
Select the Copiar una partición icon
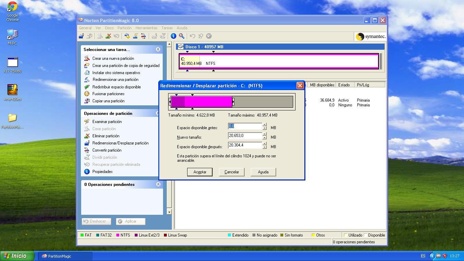pyautogui.click(x=88, y=101)
